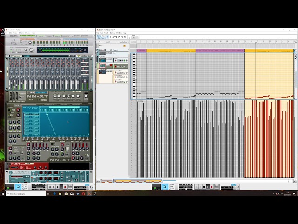Select the Subtractor track device thumbnail
Screen dimensions: 298x224
(102, 66)
